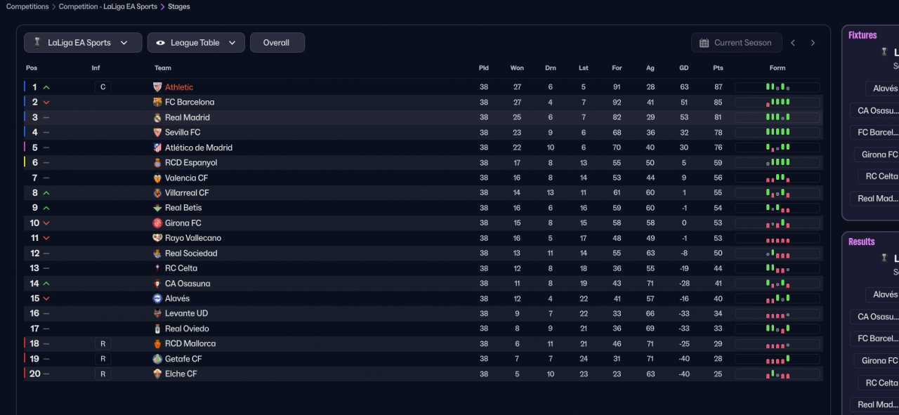Open the Current Season selector
This screenshot has width=899, height=415.
(736, 43)
